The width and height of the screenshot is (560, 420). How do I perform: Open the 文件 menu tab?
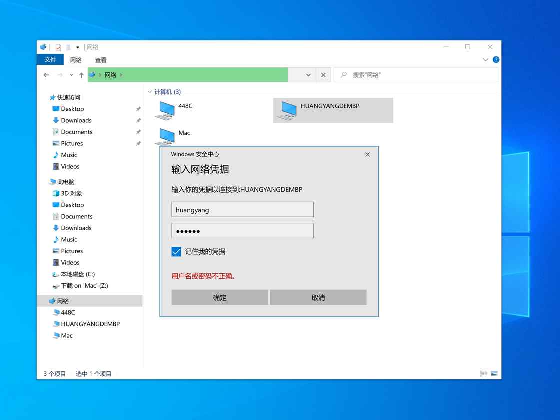click(x=50, y=60)
